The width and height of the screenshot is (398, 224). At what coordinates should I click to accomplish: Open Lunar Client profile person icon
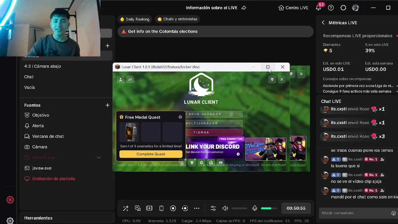(121, 80)
